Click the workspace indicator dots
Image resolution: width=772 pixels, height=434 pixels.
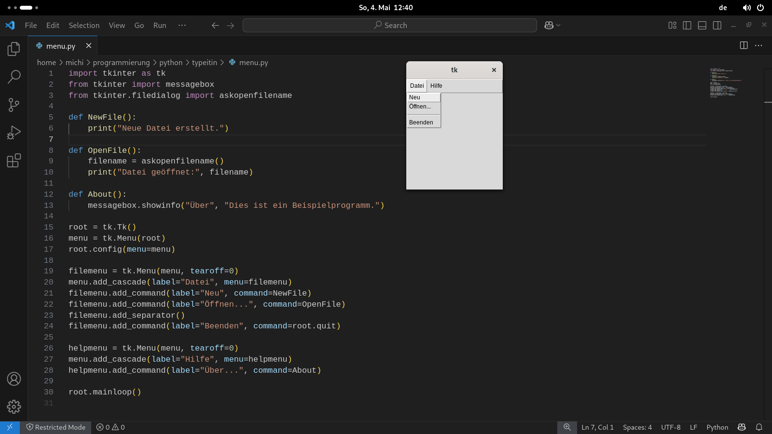click(23, 8)
